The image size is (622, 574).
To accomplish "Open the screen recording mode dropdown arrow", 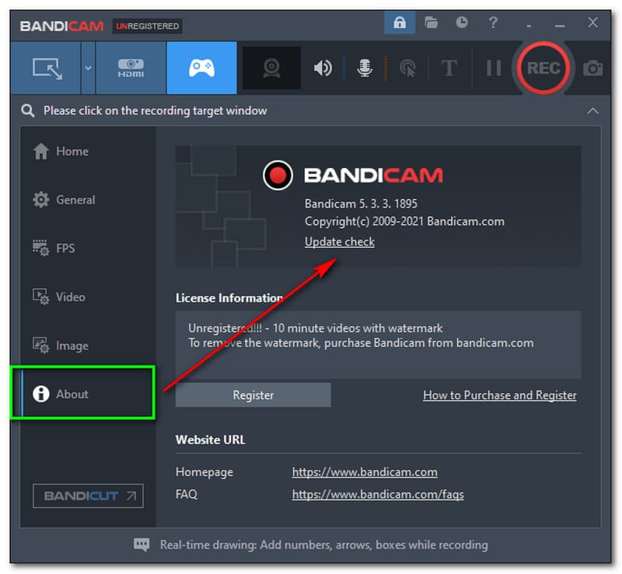I will click(88, 68).
